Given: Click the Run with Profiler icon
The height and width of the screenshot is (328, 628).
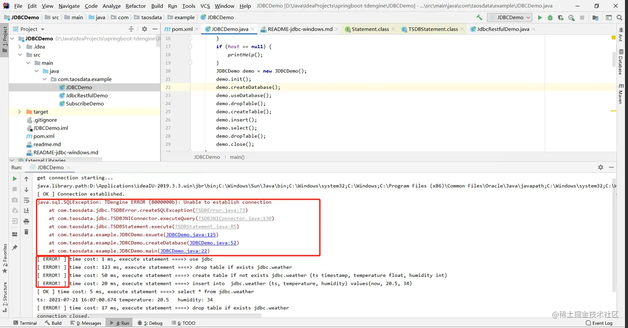Looking at the screenshot, I should (572, 17).
